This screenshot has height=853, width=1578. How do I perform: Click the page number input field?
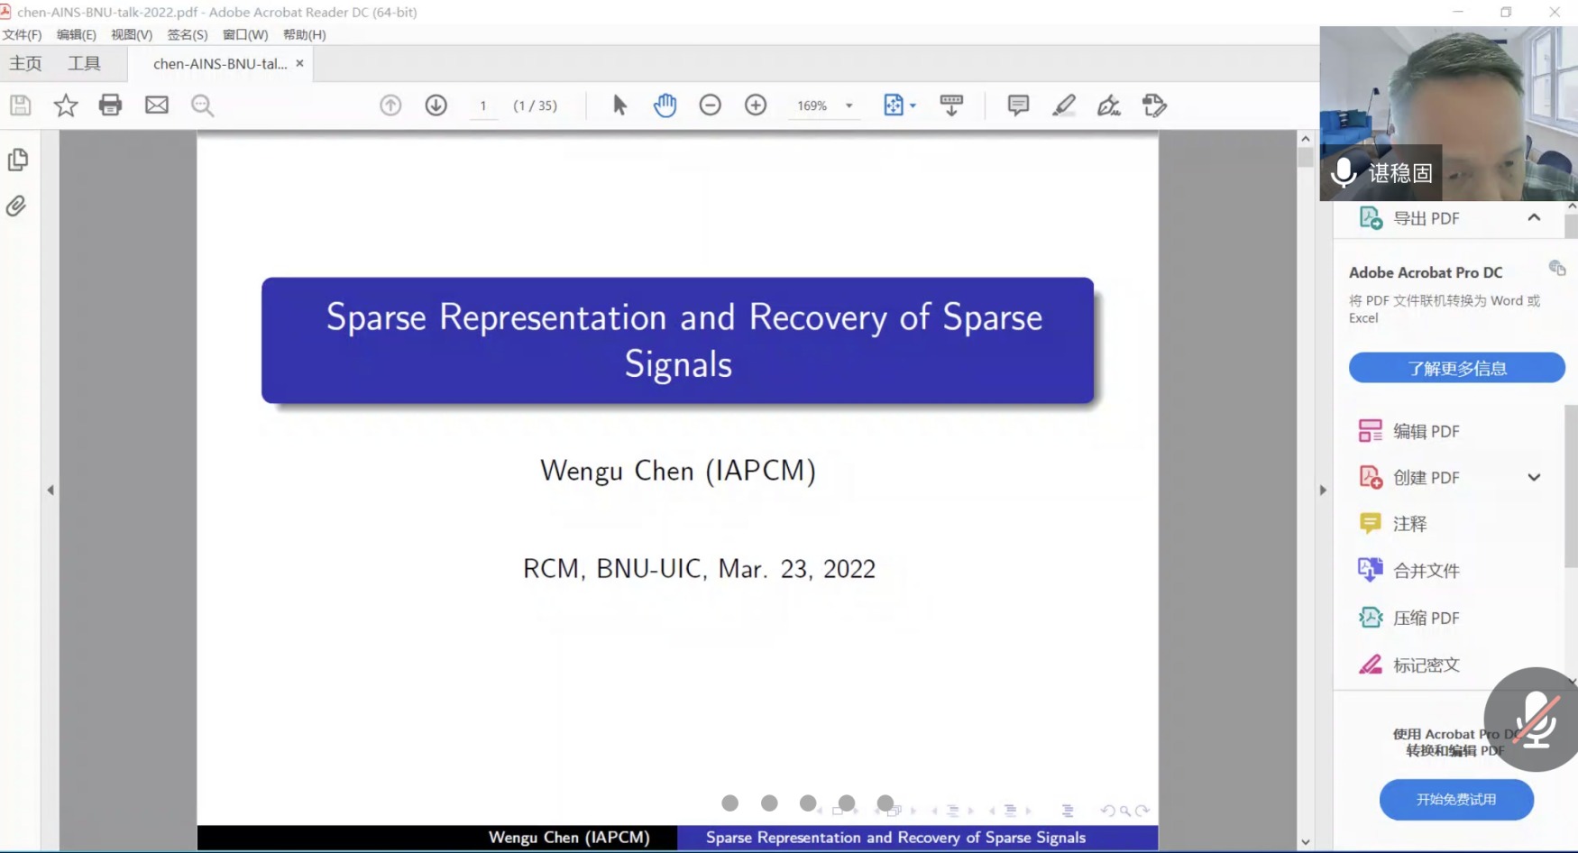click(x=483, y=106)
